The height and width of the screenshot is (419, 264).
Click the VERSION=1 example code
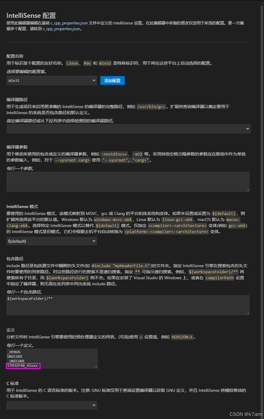pyautogui.click(x=182, y=337)
